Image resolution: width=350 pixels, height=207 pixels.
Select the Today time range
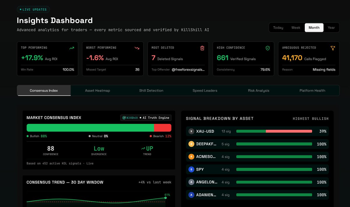(x=278, y=27)
